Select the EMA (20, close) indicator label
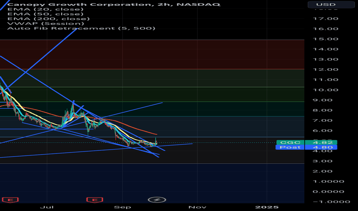Image resolution: width=358 pixels, height=211 pixels. [45, 9]
